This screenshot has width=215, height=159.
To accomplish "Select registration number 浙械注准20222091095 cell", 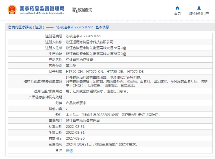I will tap(83, 36).
